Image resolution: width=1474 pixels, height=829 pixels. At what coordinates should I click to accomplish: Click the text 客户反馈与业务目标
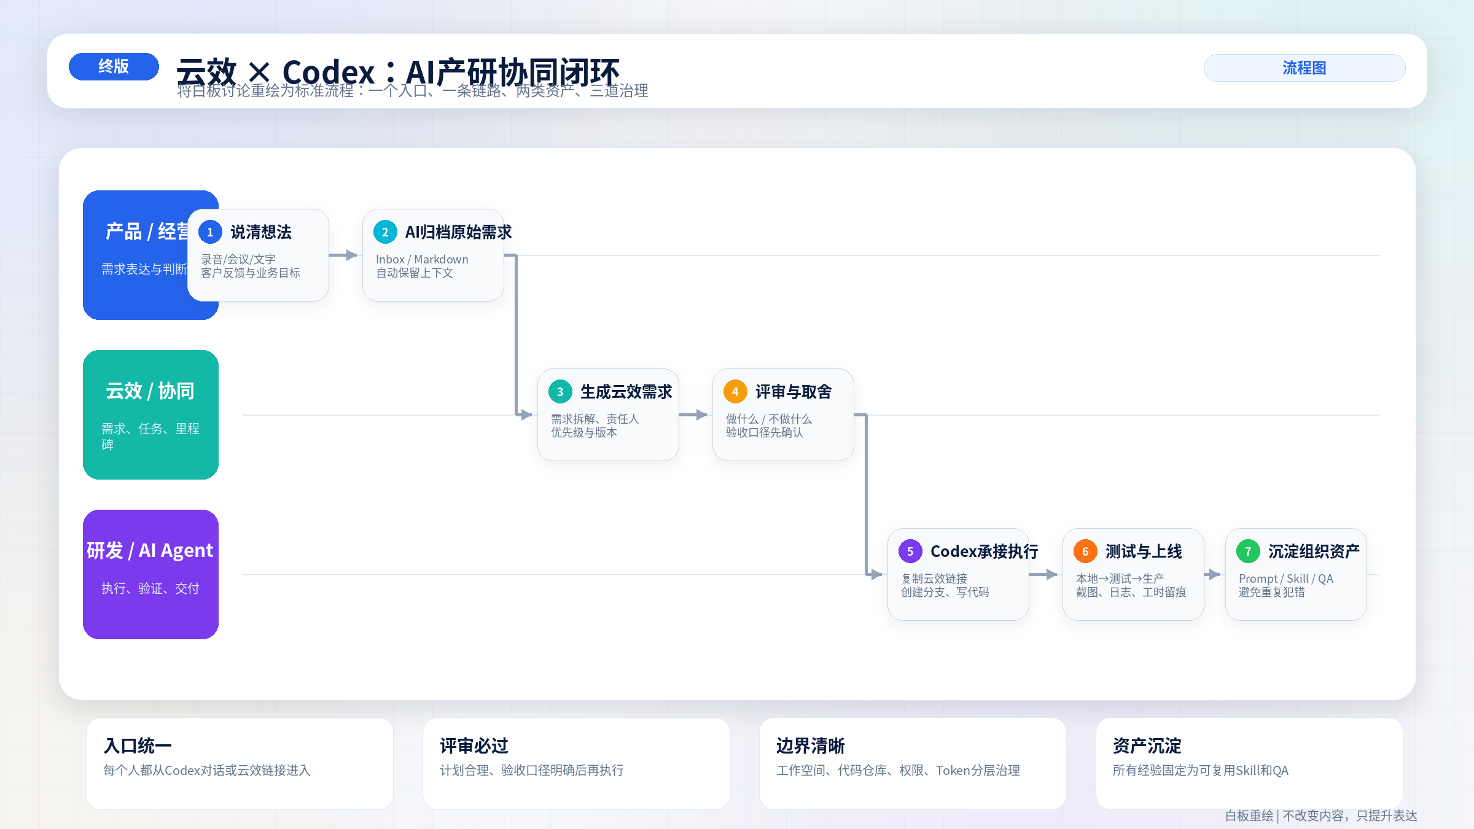point(251,273)
